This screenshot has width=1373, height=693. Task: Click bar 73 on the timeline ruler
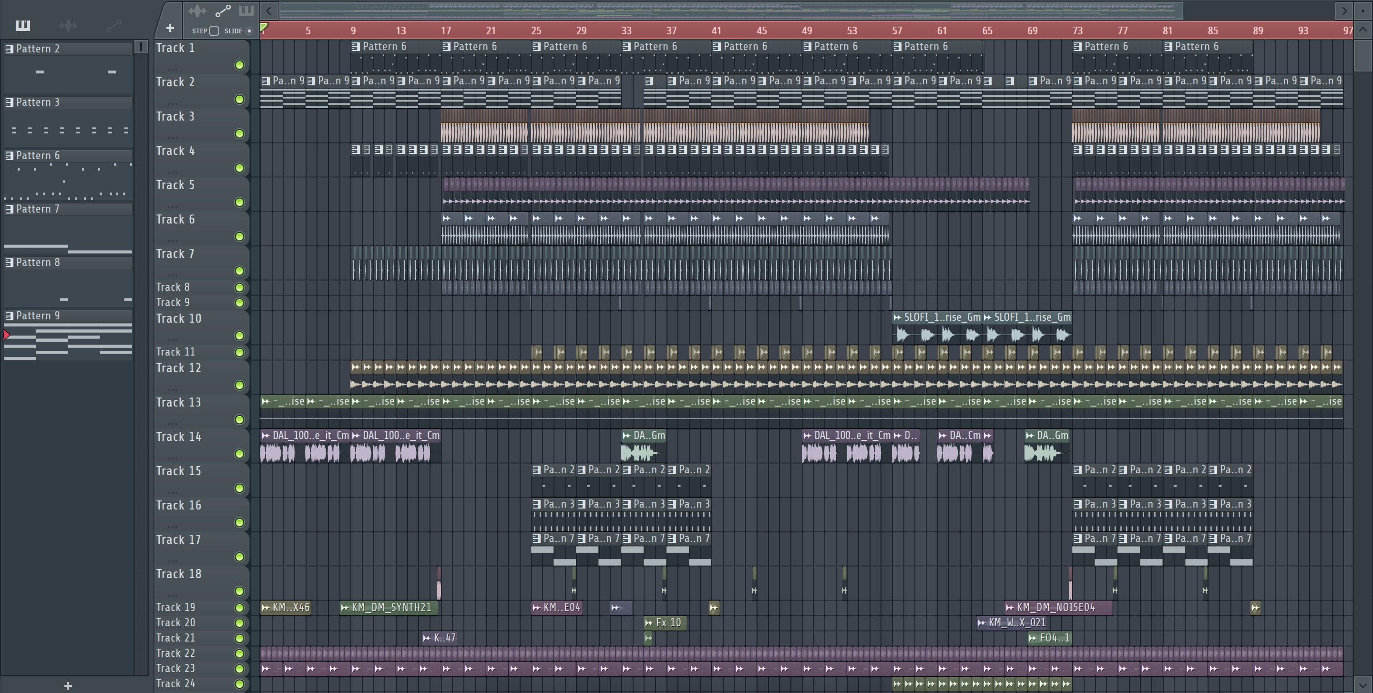point(1078,31)
